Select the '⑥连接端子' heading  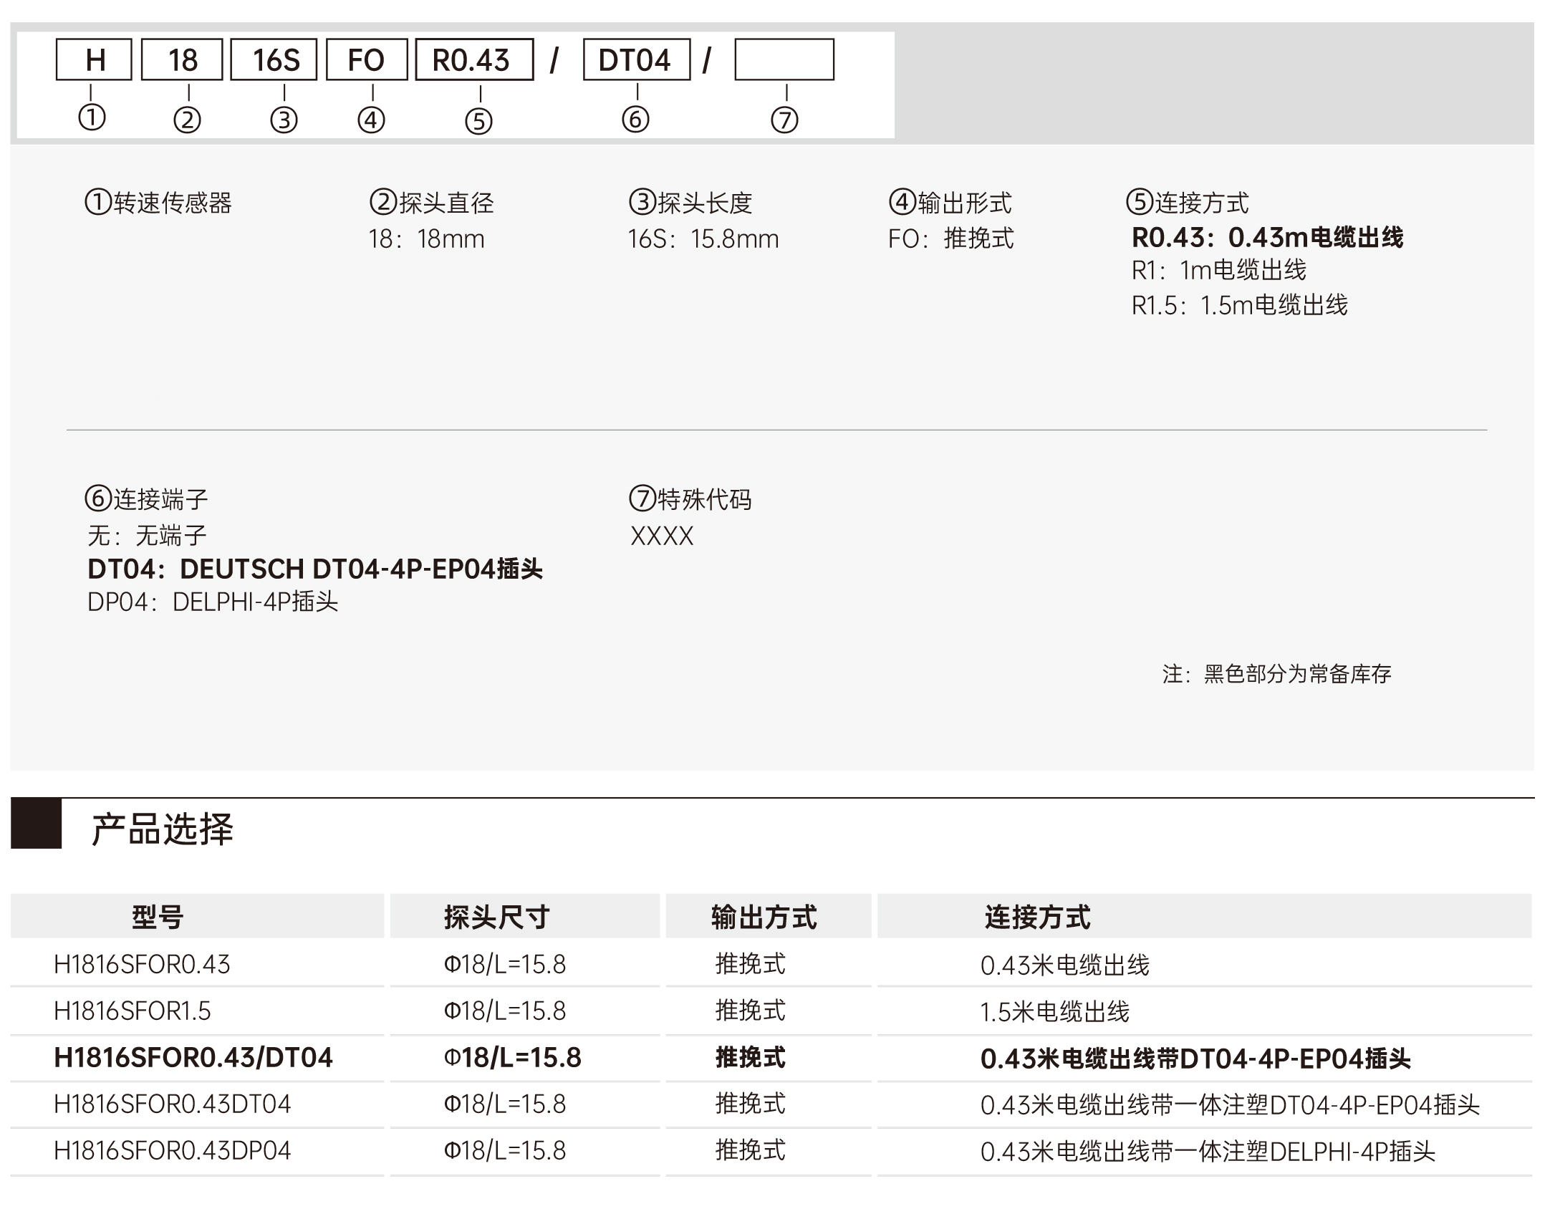146,499
